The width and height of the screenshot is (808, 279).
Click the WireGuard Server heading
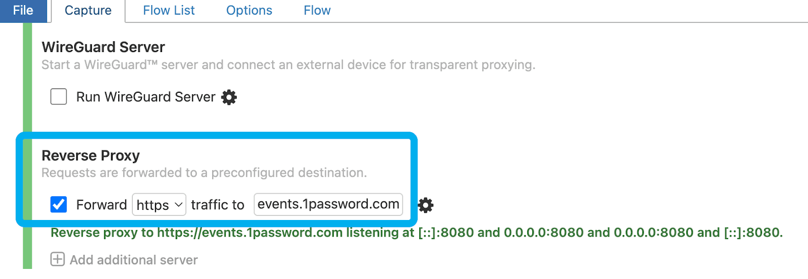103,47
